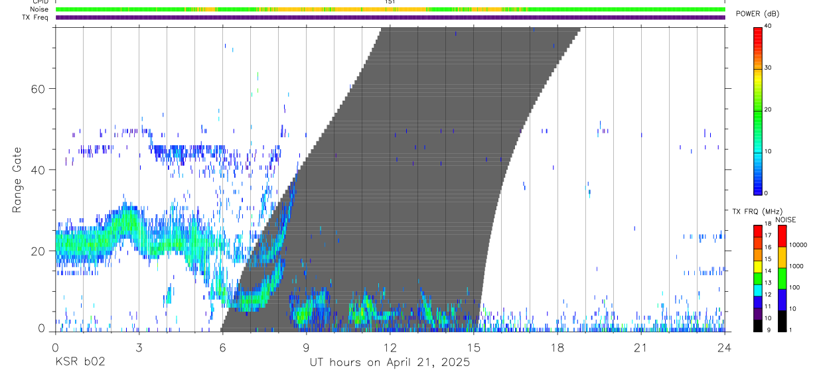This screenshot has width=815, height=376.
Task: Click the '151' CPID value at top
Action: (x=390, y=2)
